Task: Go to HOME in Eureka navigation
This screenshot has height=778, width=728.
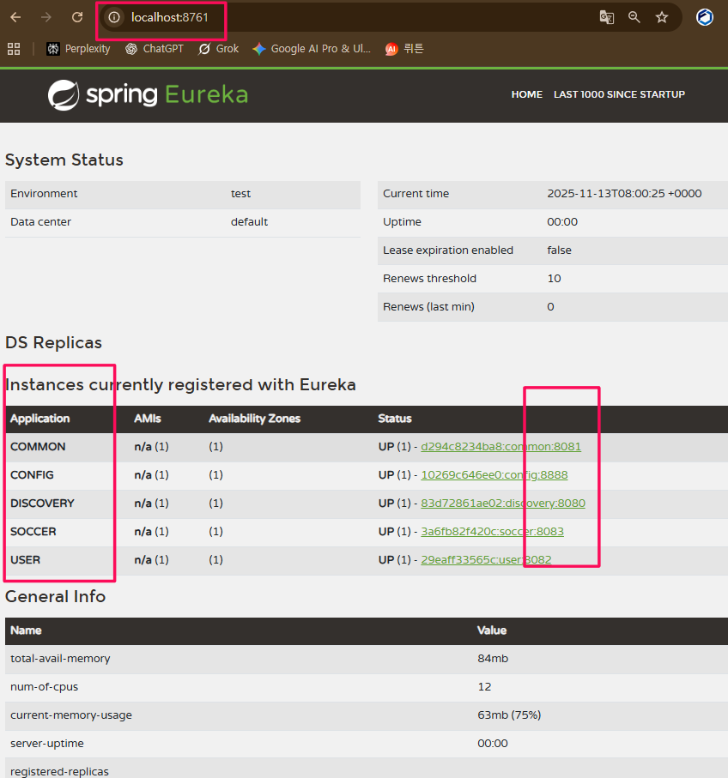Action: (527, 94)
